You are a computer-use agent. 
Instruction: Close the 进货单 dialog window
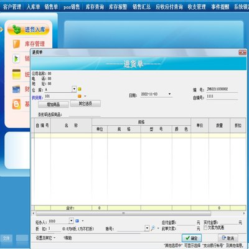pos(242,52)
